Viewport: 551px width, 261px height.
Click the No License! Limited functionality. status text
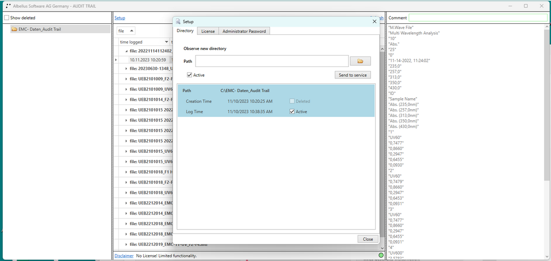pos(167,255)
